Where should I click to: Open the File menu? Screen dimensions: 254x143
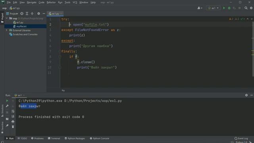coord(9,2)
